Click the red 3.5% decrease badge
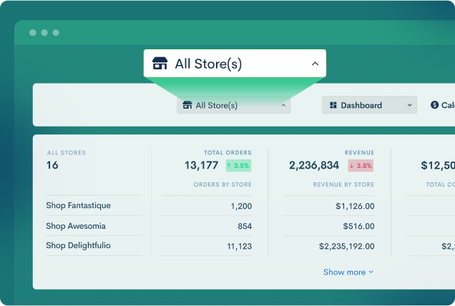The height and width of the screenshot is (306, 455). [361, 165]
